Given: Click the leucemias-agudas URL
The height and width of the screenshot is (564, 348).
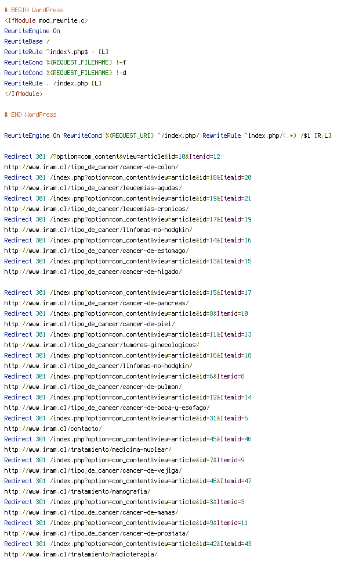Looking at the screenshot, I should pos(93,188).
